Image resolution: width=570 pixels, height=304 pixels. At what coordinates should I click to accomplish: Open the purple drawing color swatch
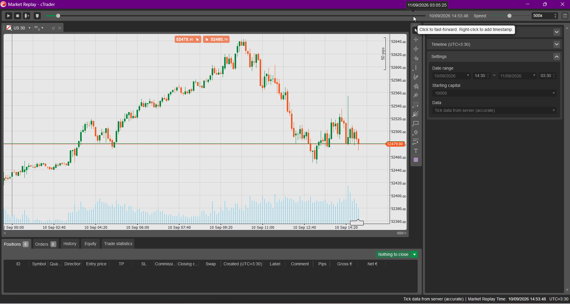coord(416,160)
